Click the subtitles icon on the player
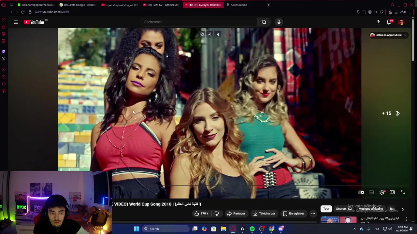417x234 pixels. (x=371, y=192)
